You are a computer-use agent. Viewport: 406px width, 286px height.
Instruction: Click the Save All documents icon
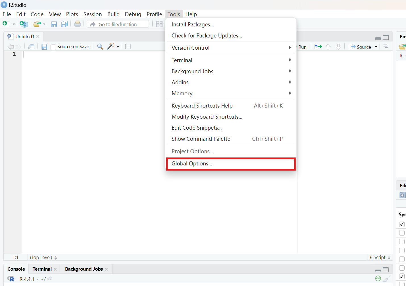click(x=64, y=24)
